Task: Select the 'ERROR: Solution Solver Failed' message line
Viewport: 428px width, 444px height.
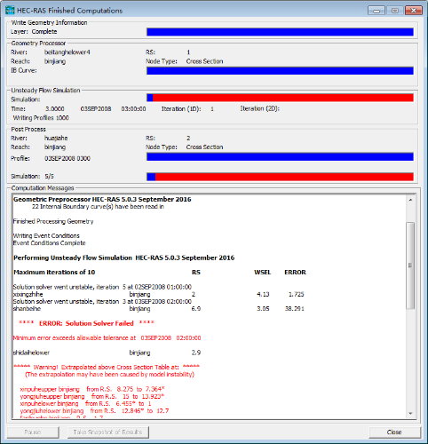Action: coord(86,323)
